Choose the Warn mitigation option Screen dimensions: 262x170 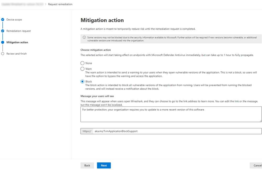82,69
